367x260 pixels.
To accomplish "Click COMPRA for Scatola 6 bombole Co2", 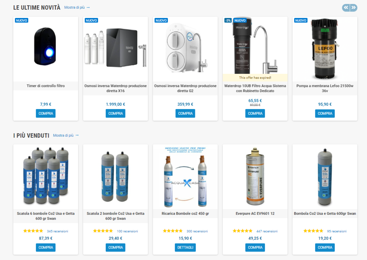I will coord(46,247).
